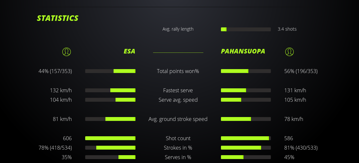Click the 3.4 shots value
This screenshot has height=163, width=359.
tap(287, 29)
